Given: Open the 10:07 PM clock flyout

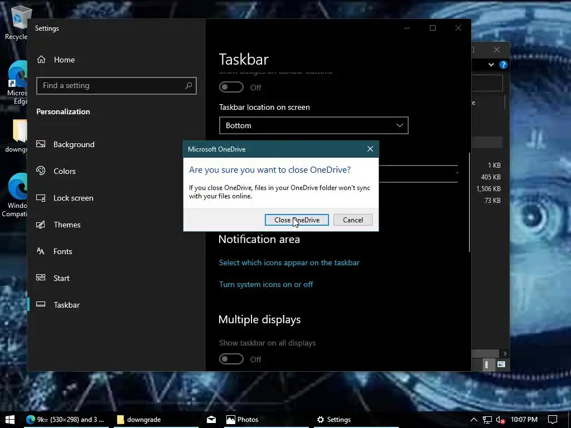Looking at the screenshot, I should pyautogui.click(x=524, y=420).
